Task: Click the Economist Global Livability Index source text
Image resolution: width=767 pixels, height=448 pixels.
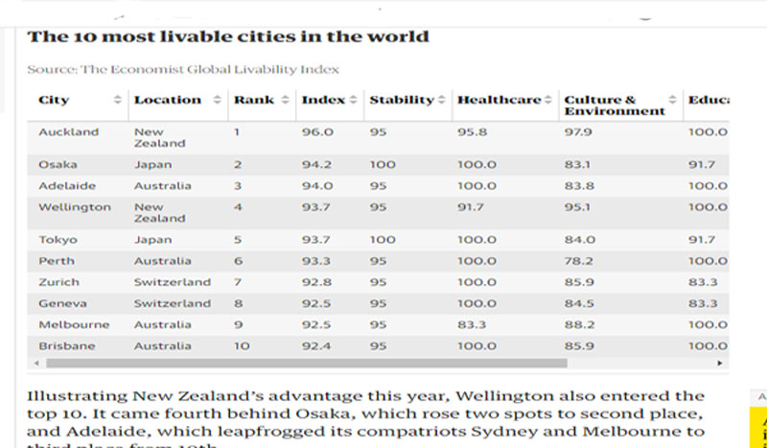Action: pos(182,69)
